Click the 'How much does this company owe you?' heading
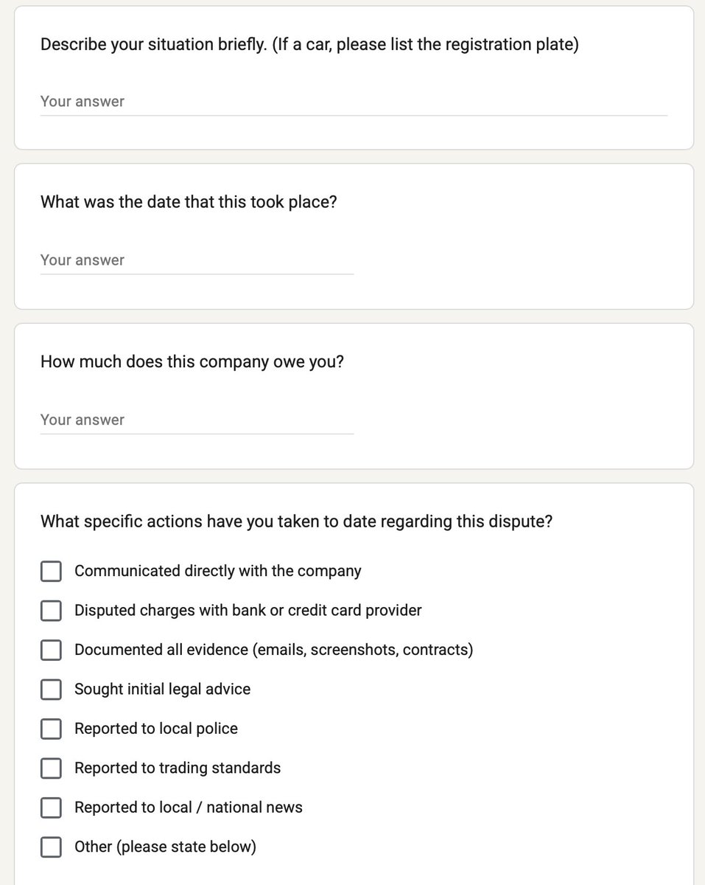The height and width of the screenshot is (885, 705). pyautogui.click(x=192, y=362)
